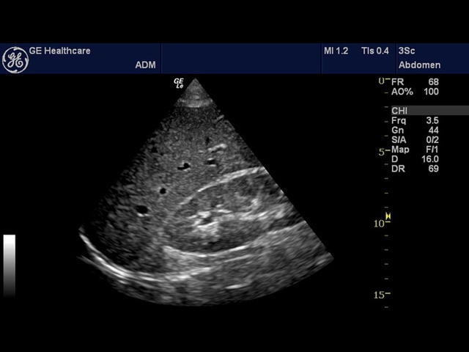Click the ADM text in header

145,65
